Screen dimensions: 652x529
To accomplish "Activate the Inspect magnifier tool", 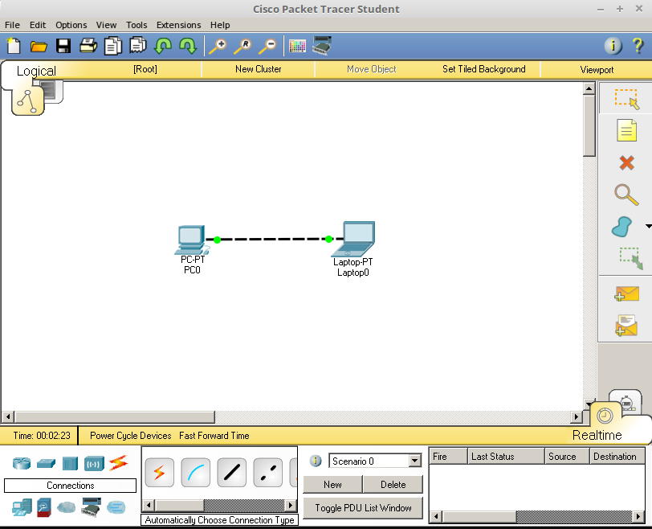I will [626, 195].
